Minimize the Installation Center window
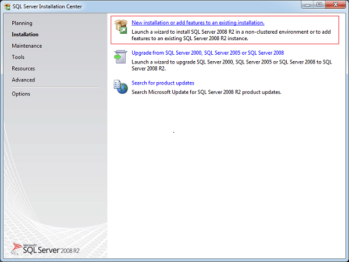Image resolution: width=349 pixels, height=262 pixels. coord(308,5)
